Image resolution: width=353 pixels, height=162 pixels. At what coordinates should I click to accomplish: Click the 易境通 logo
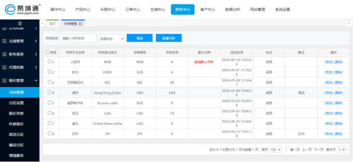click(x=23, y=9)
